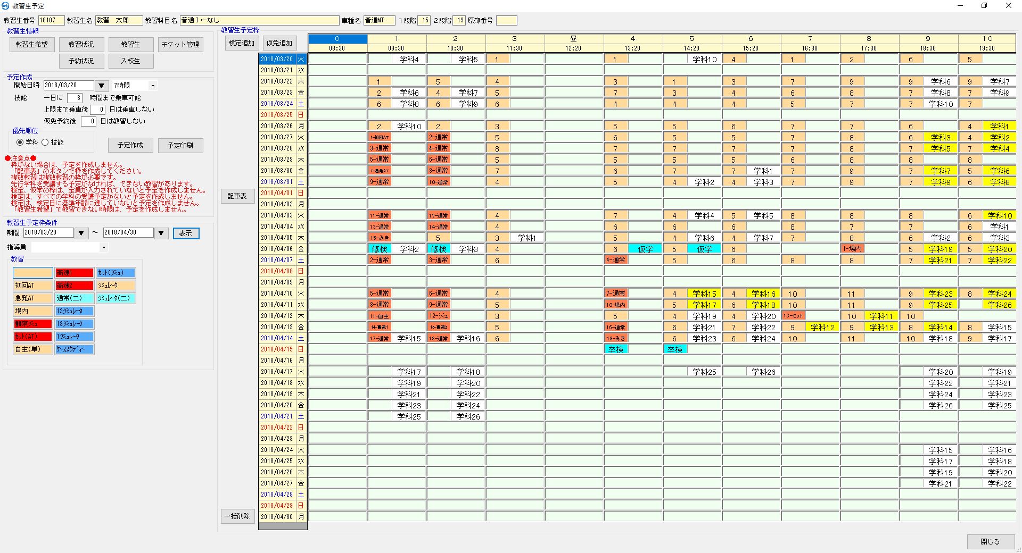Screen dimensions: 1022x553
Task: Select the 技能 priority radio button
Action: coord(45,143)
